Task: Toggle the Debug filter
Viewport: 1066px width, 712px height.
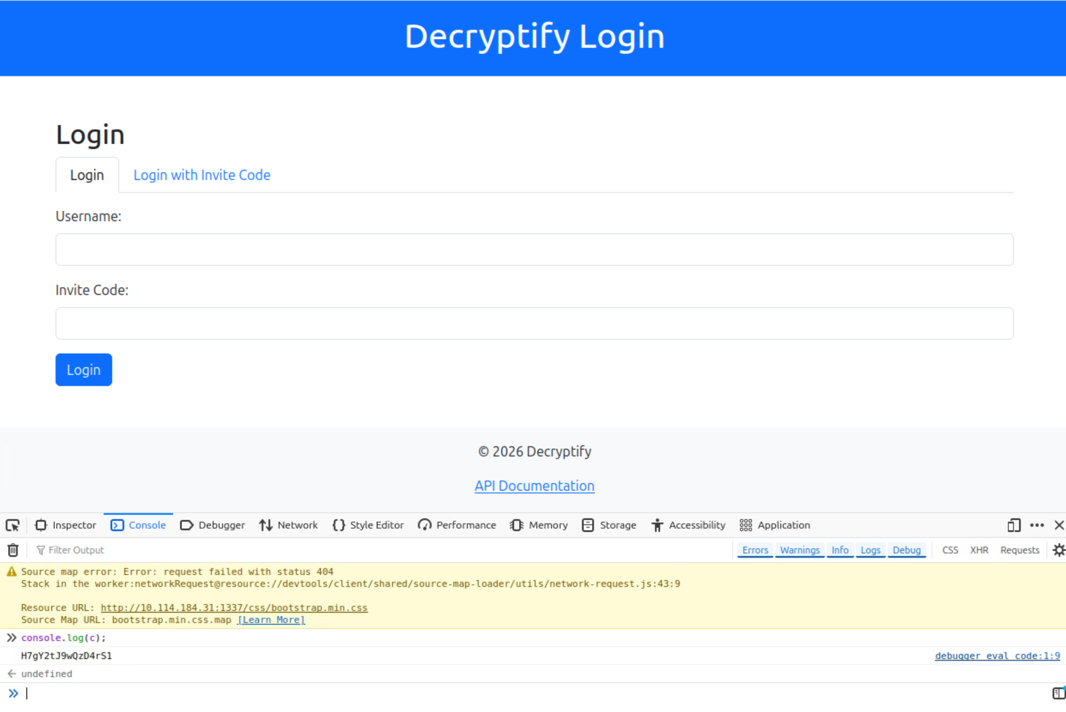Action: click(x=907, y=551)
